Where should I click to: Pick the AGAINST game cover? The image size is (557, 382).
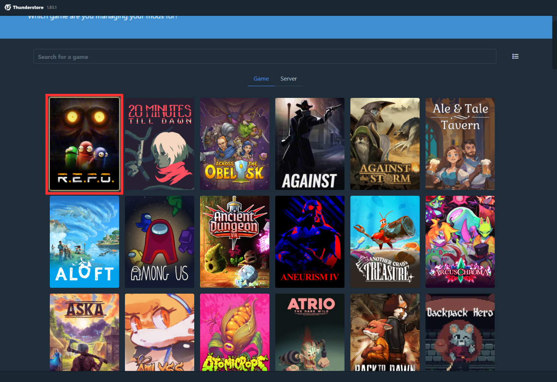310,144
